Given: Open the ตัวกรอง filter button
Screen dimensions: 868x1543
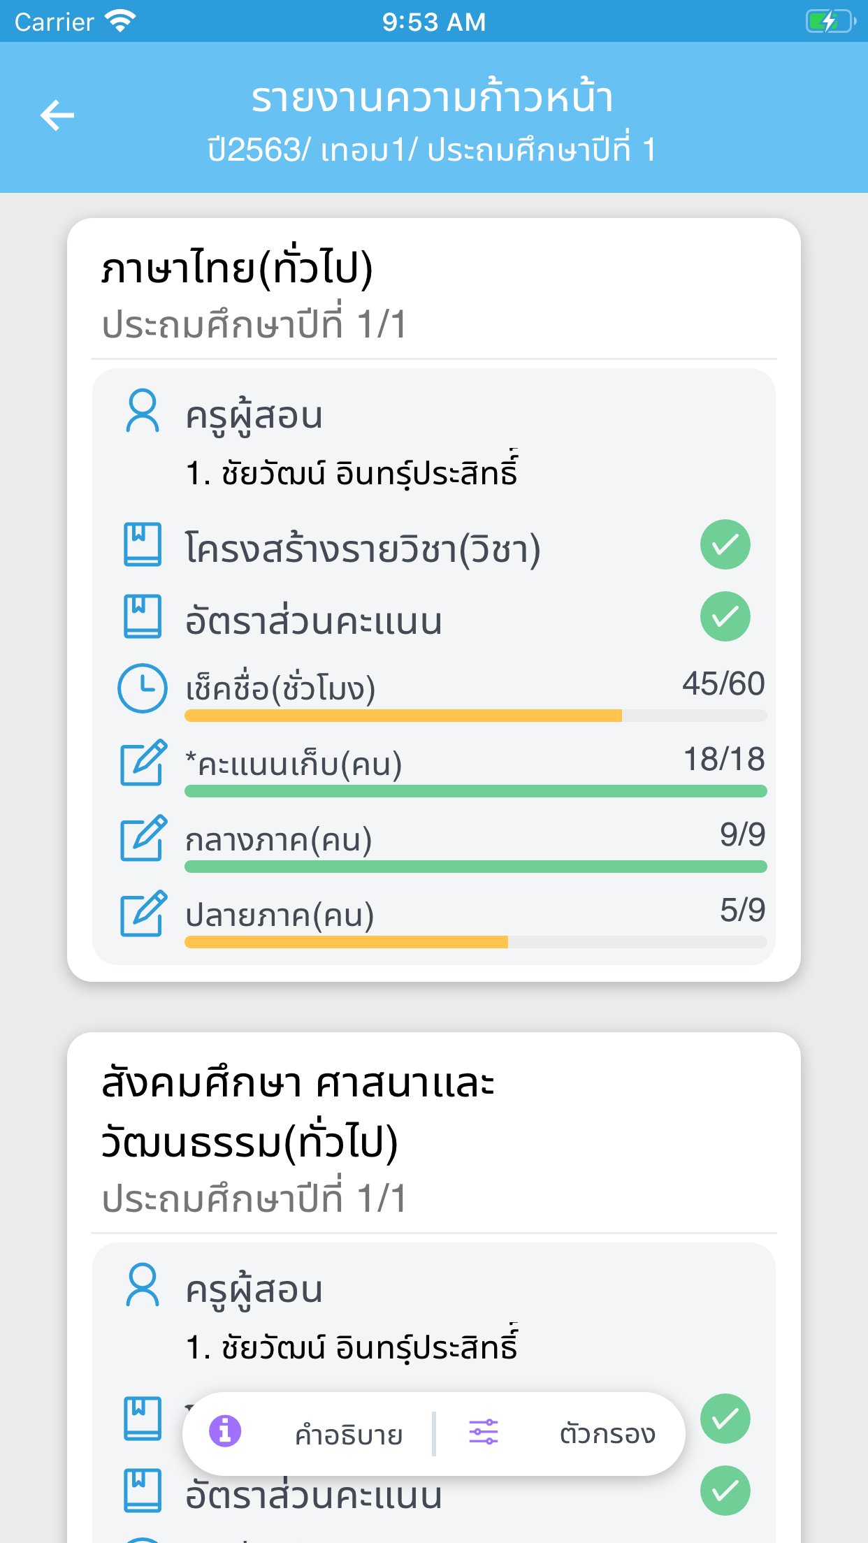Looking at the screenshot, I should click(607, 1434).
